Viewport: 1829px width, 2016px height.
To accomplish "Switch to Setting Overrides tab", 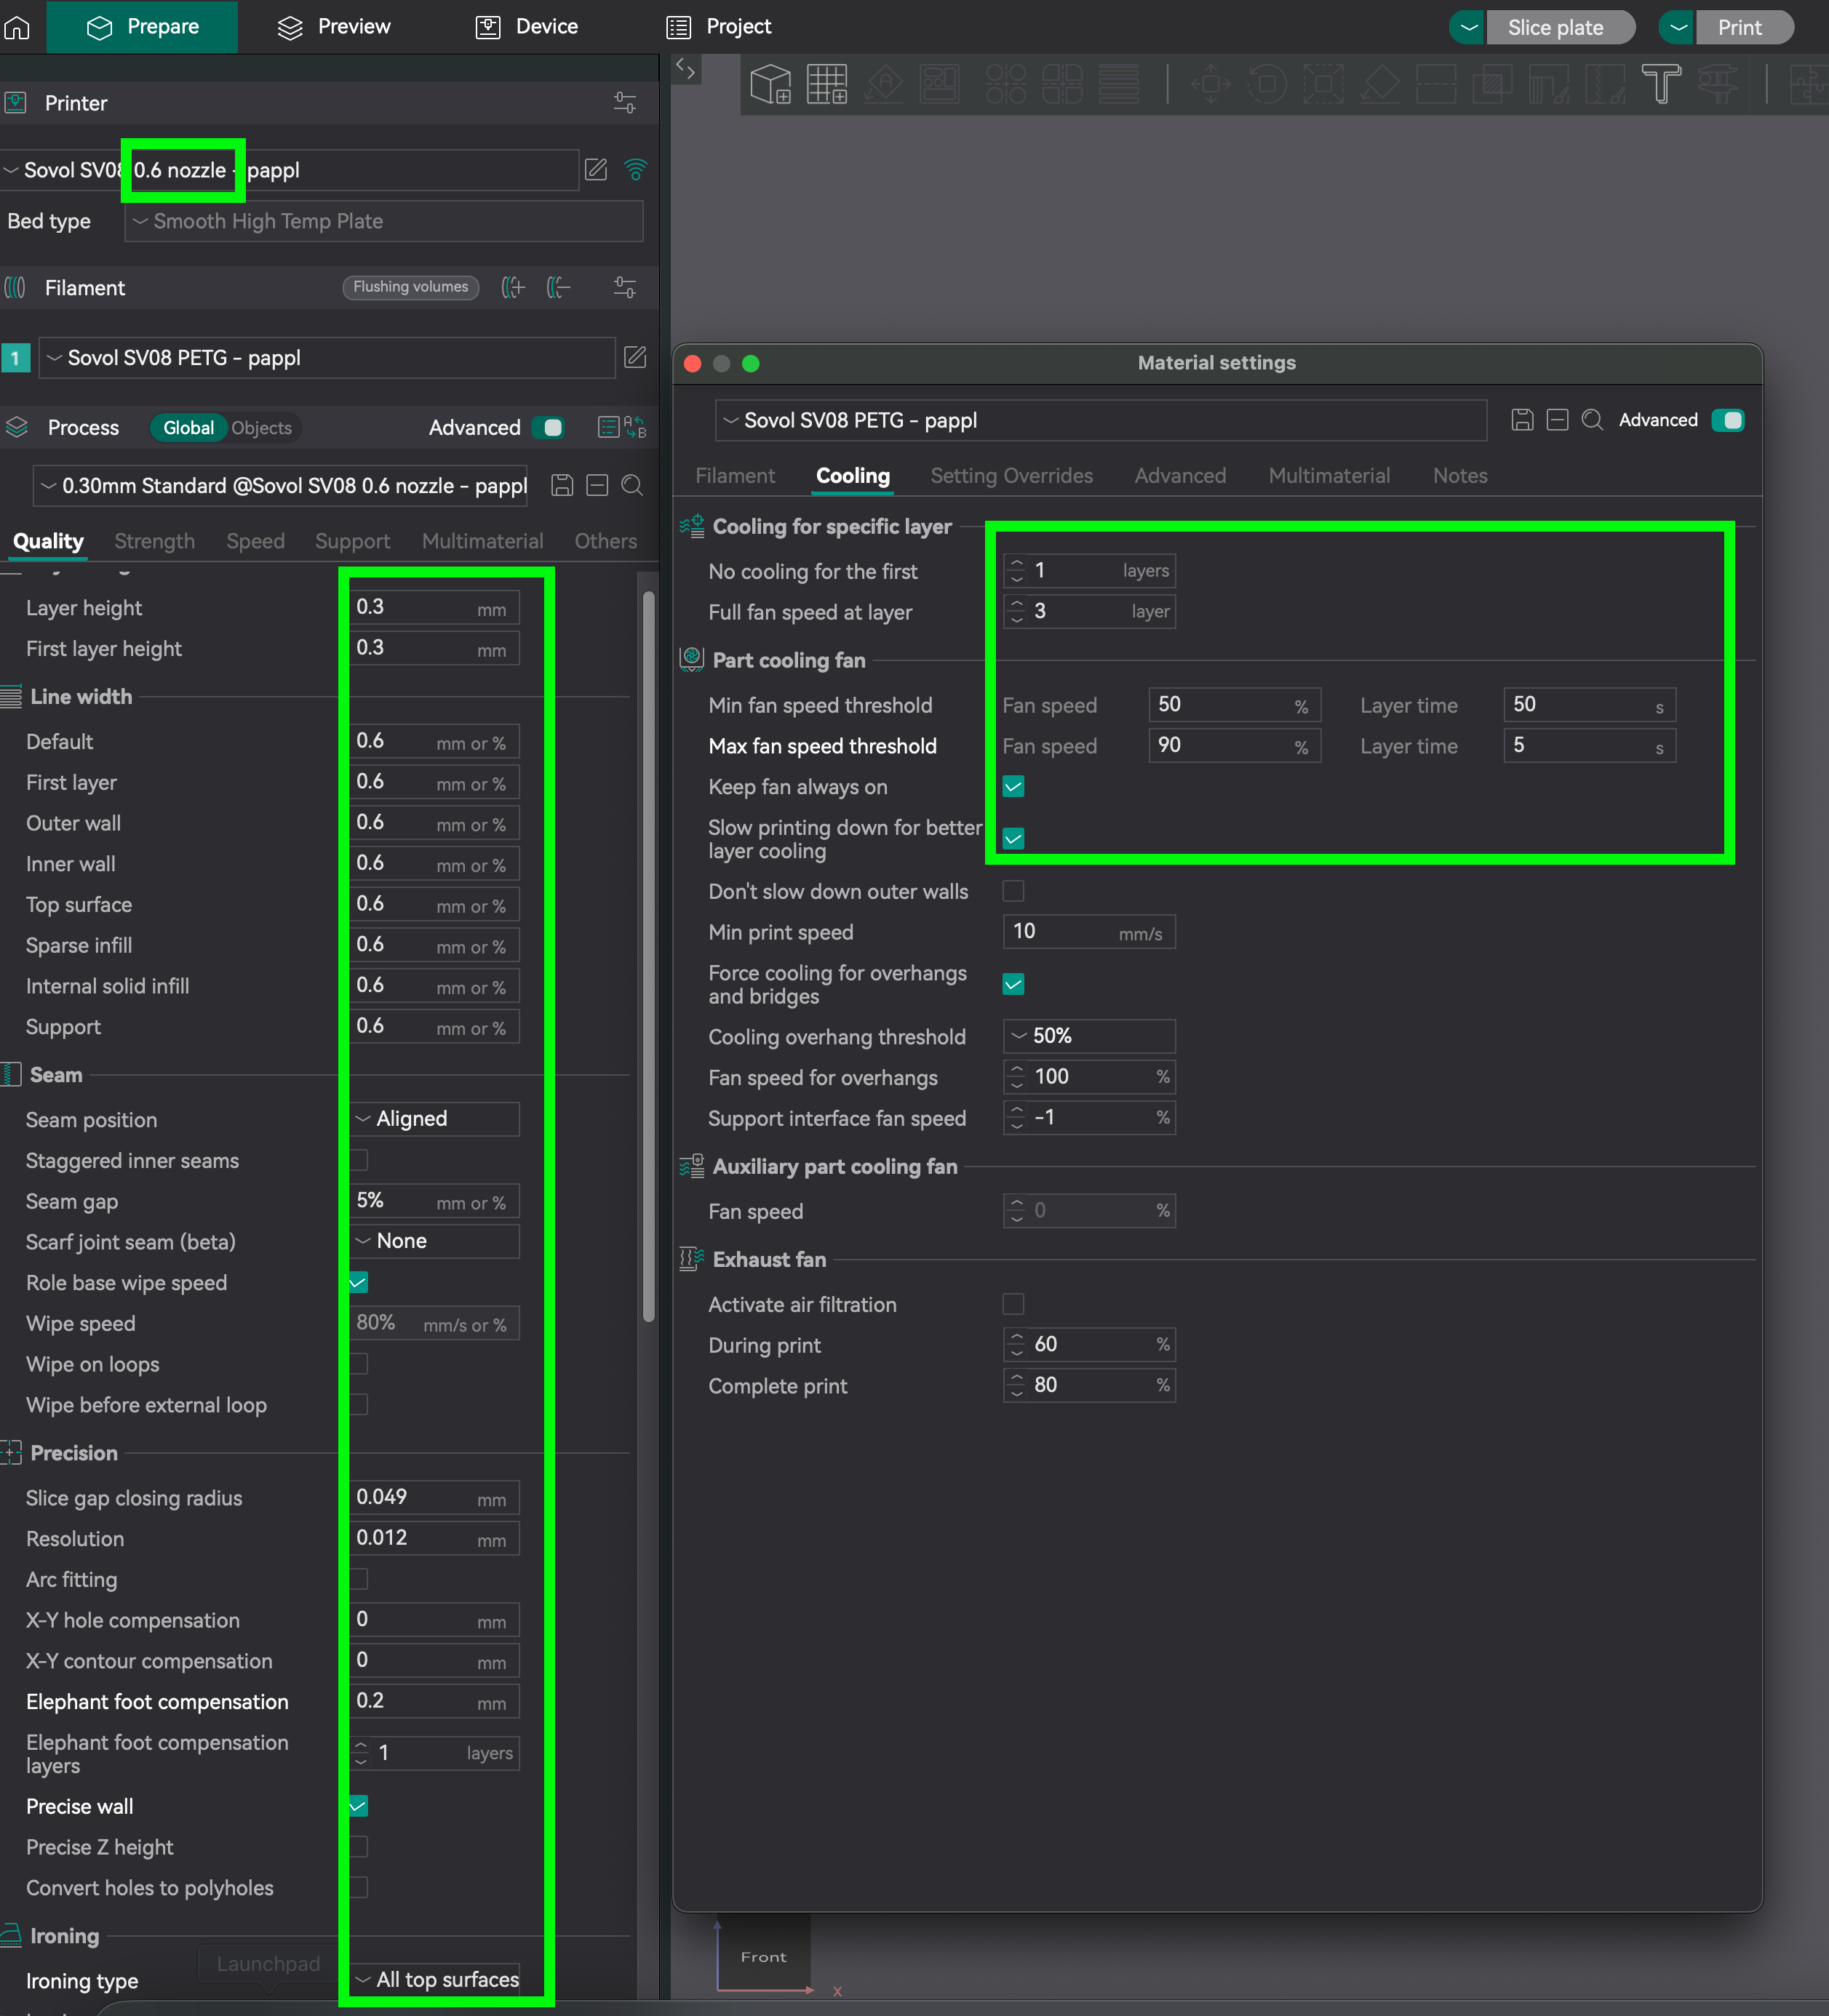I will [x=1011, y=476].
